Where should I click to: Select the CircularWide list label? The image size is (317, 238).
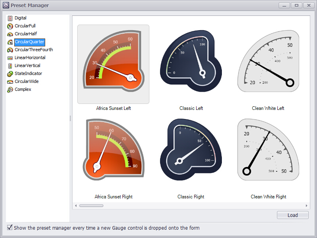[x=27, y=81]
